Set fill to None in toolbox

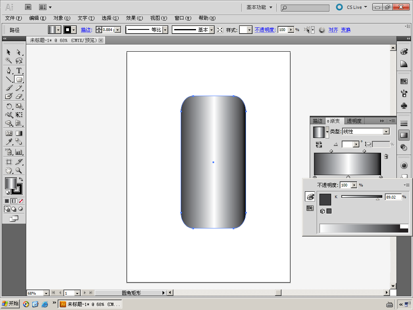[21, 201]
